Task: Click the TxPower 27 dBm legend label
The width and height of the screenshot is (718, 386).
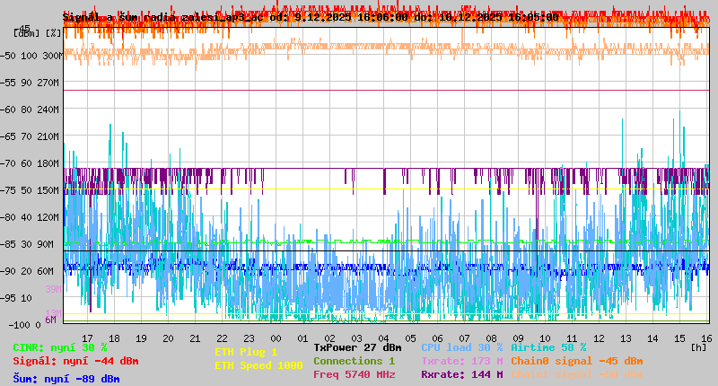Action: pyautogui.click(x=357, y=347)
